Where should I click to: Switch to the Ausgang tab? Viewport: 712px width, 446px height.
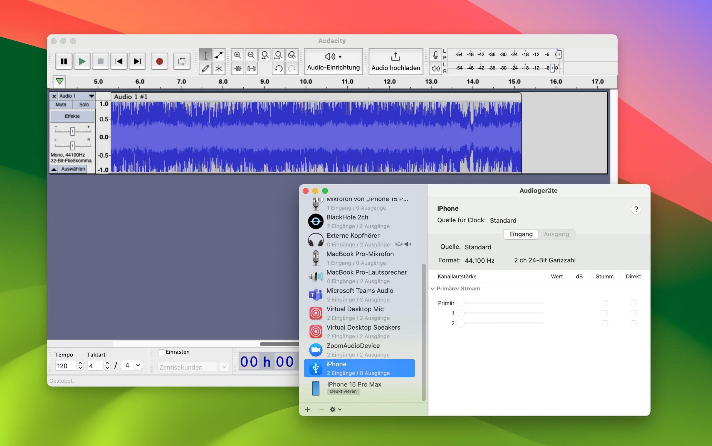coord(556,234)
